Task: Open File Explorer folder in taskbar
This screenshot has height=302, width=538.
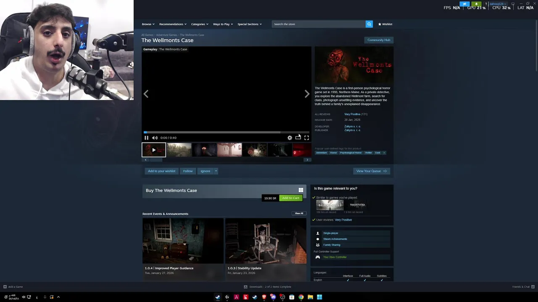Action: pos(310,297)
